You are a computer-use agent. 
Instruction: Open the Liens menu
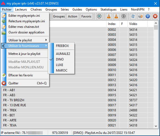[x=124, y=10]
